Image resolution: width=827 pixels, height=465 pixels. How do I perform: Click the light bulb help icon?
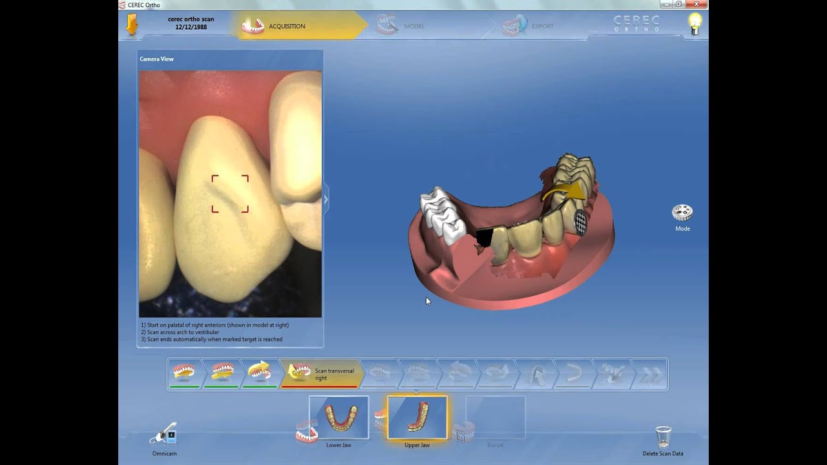click(695, 24)
